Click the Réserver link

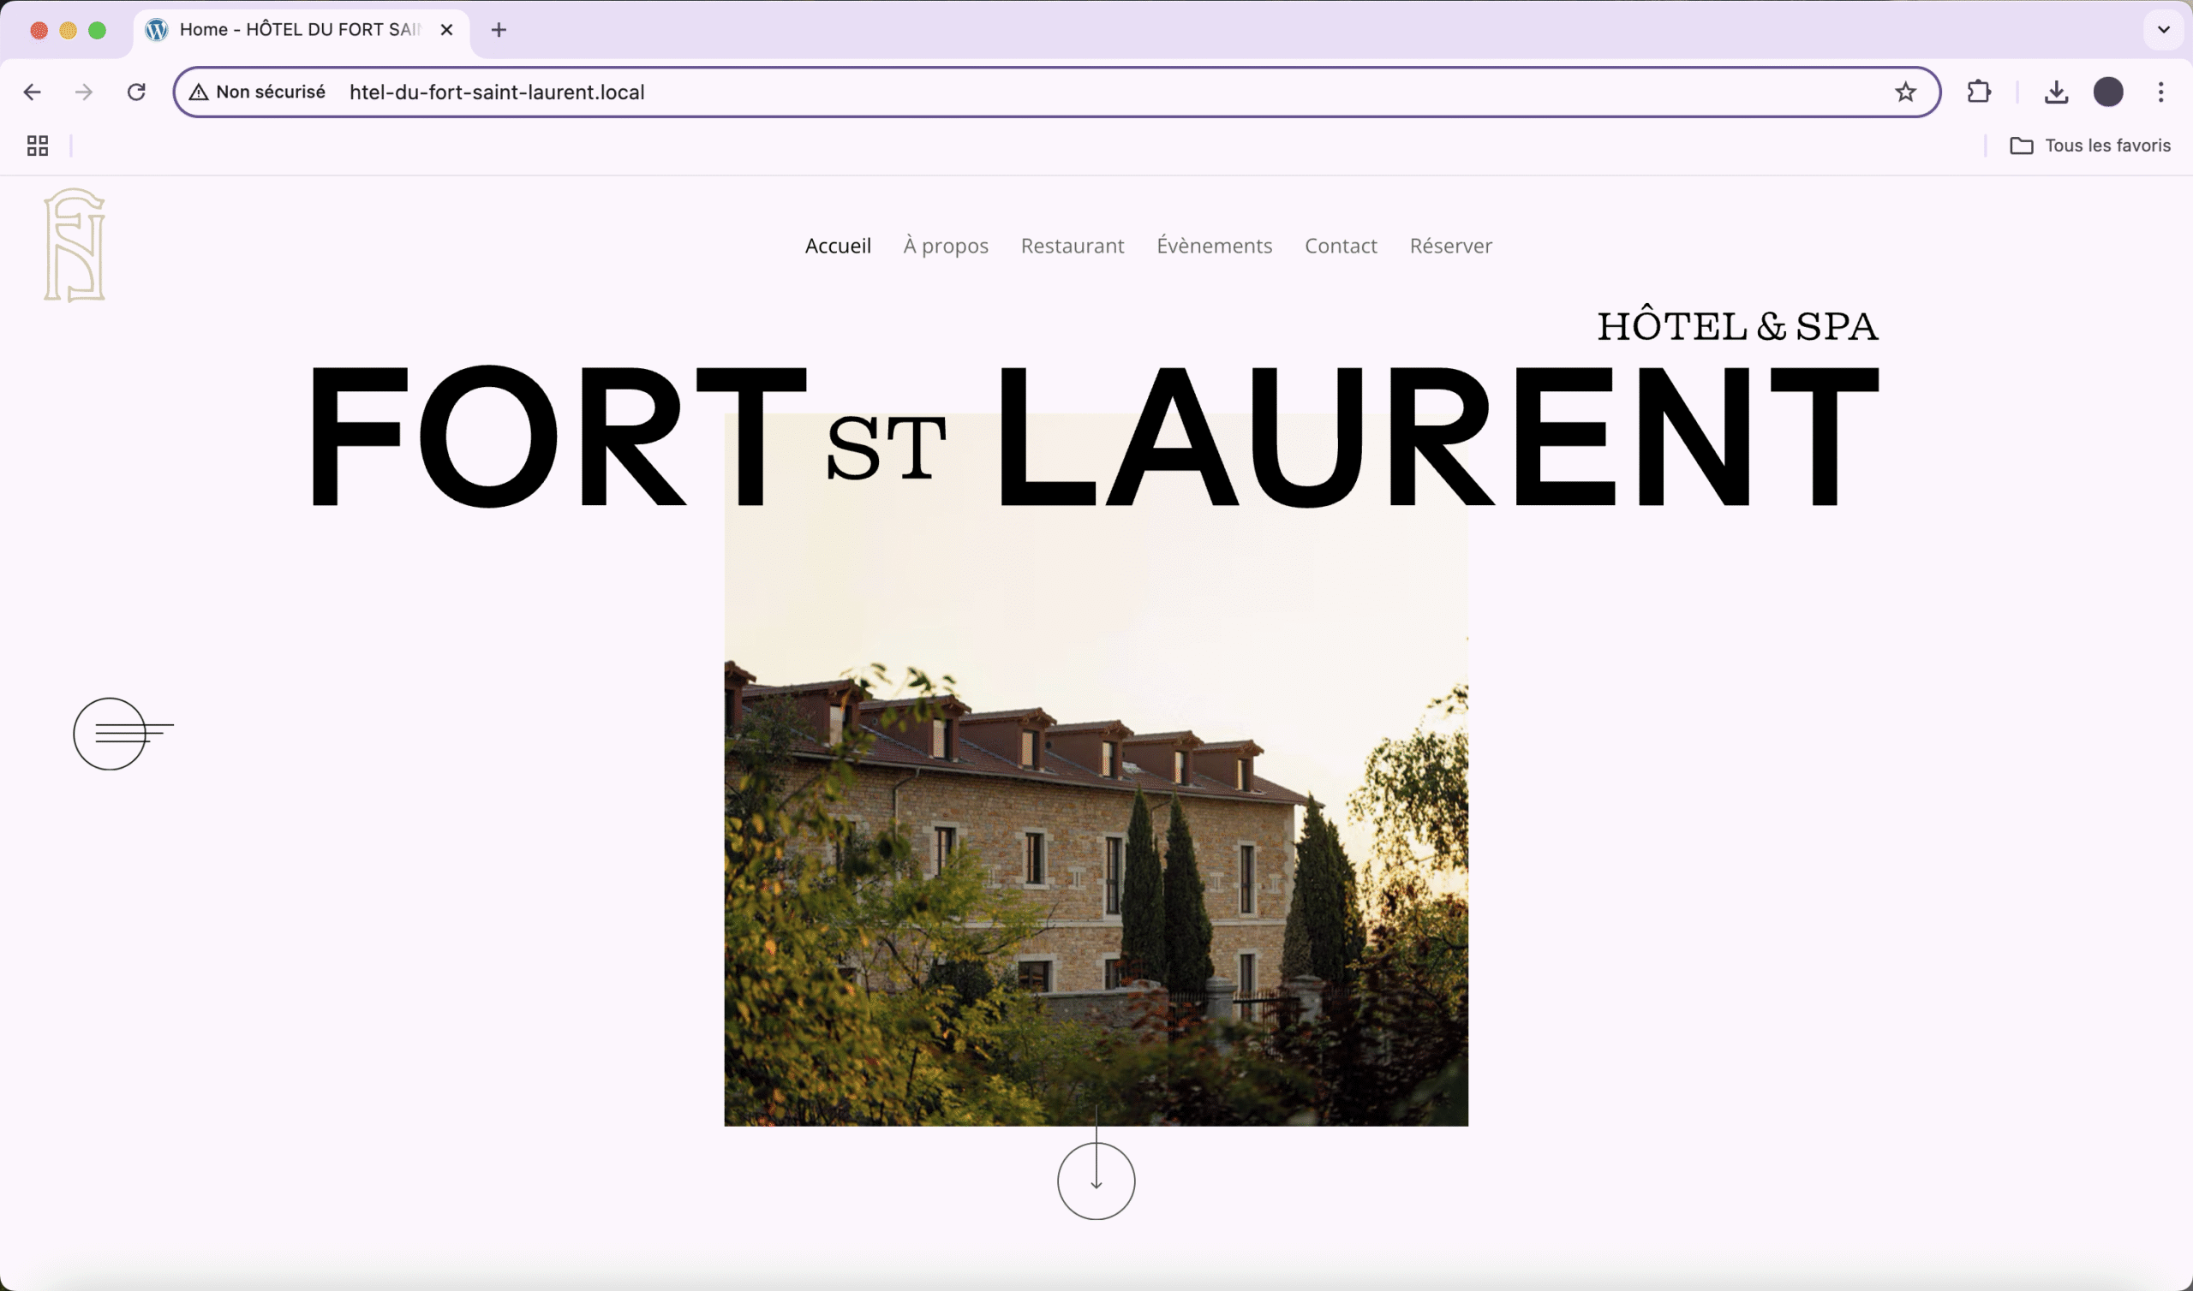(1450, 247)
